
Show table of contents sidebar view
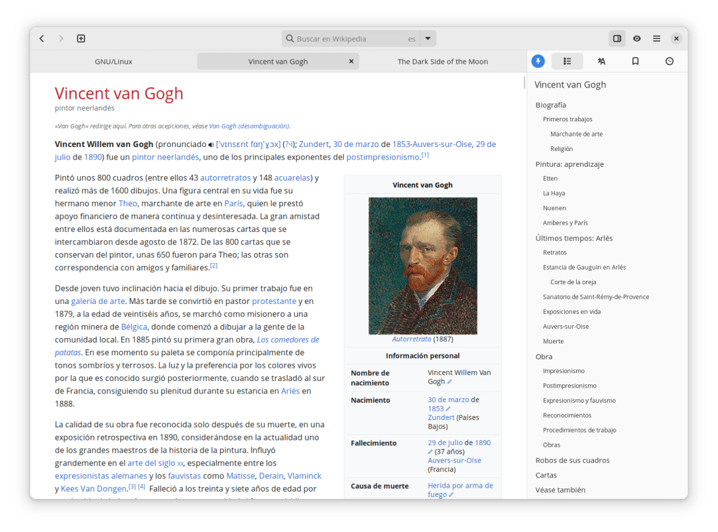[567, 61]
